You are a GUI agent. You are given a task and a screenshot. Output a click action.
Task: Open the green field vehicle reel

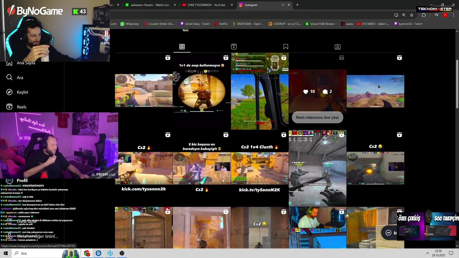[x=260, y=91]
